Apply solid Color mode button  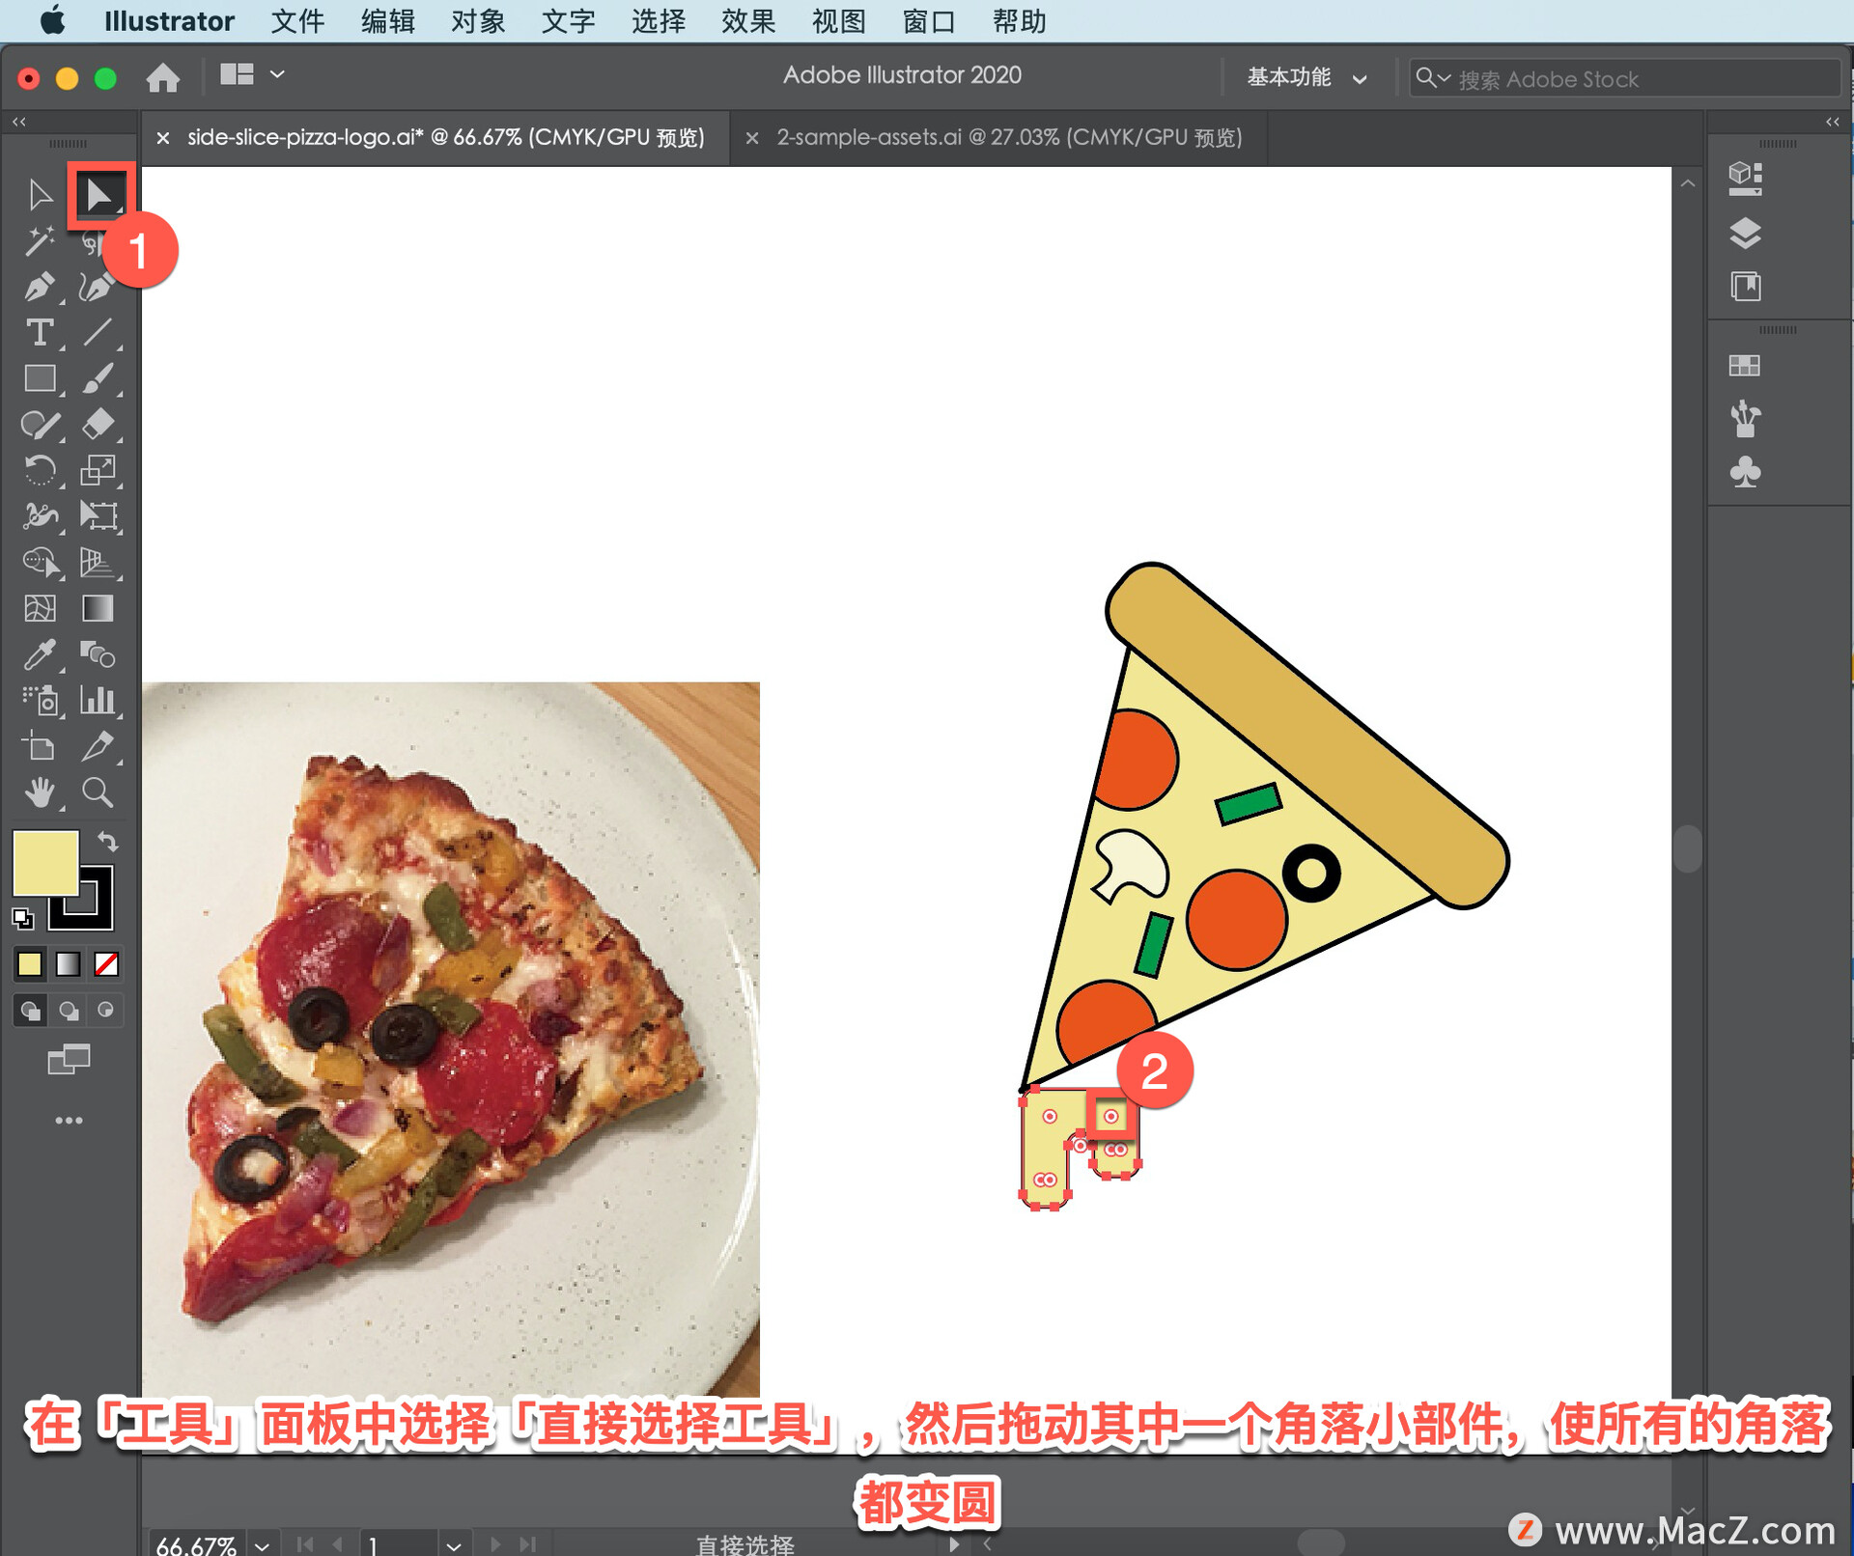[x=30, y=963]
